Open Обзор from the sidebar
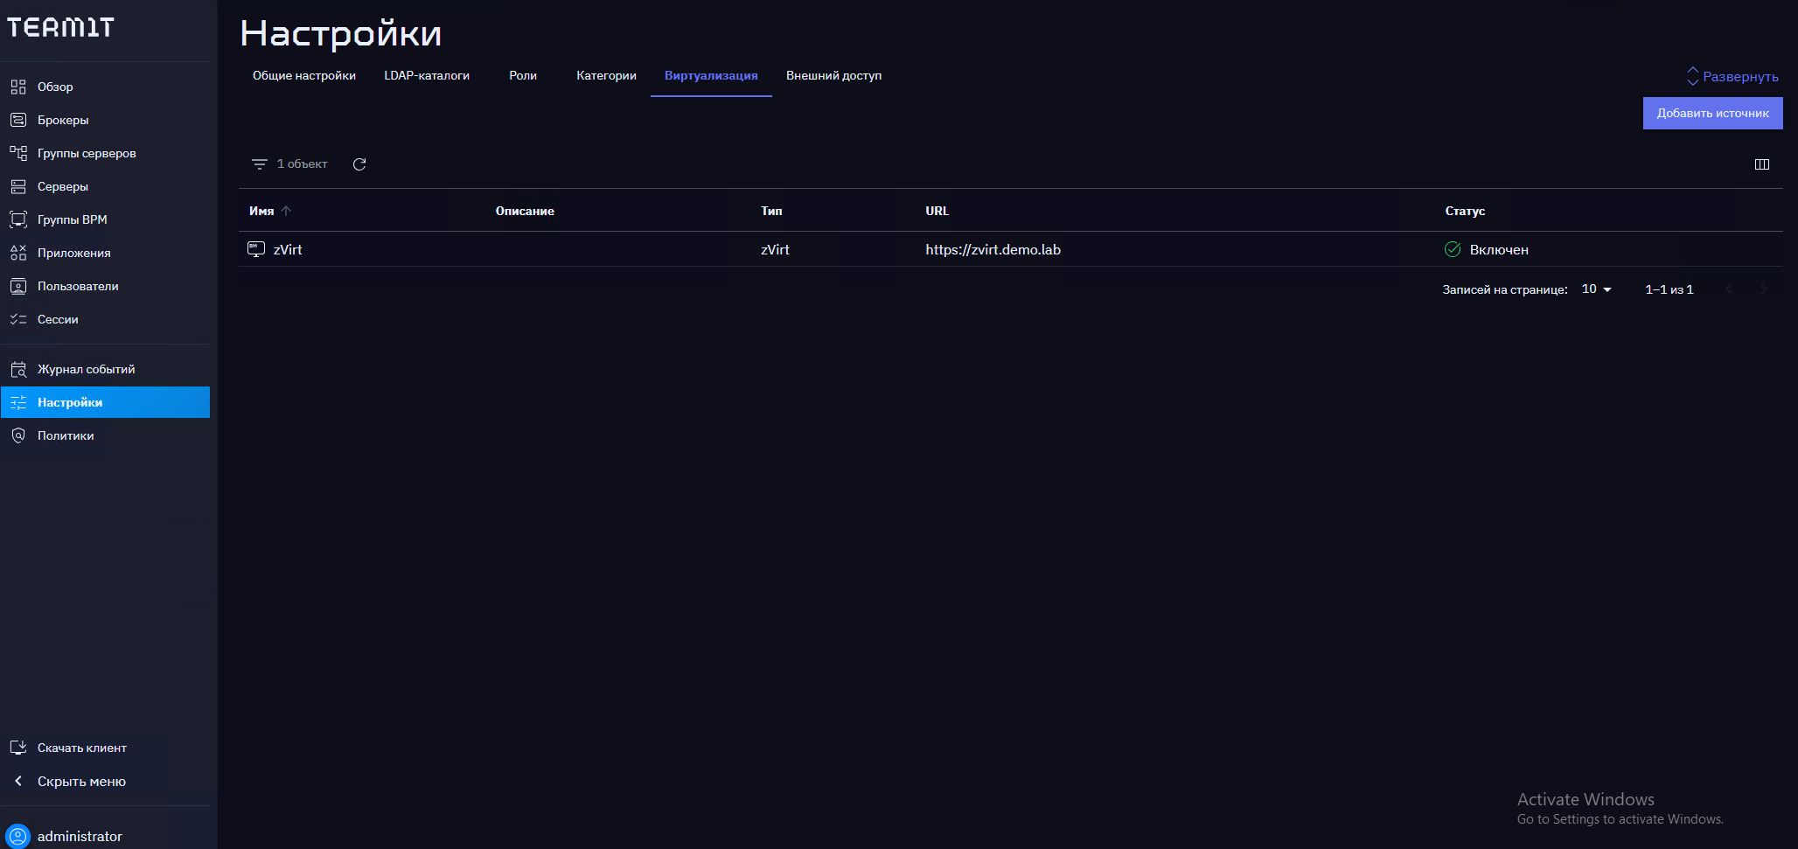1798x849 pixels. click(55, 87)
